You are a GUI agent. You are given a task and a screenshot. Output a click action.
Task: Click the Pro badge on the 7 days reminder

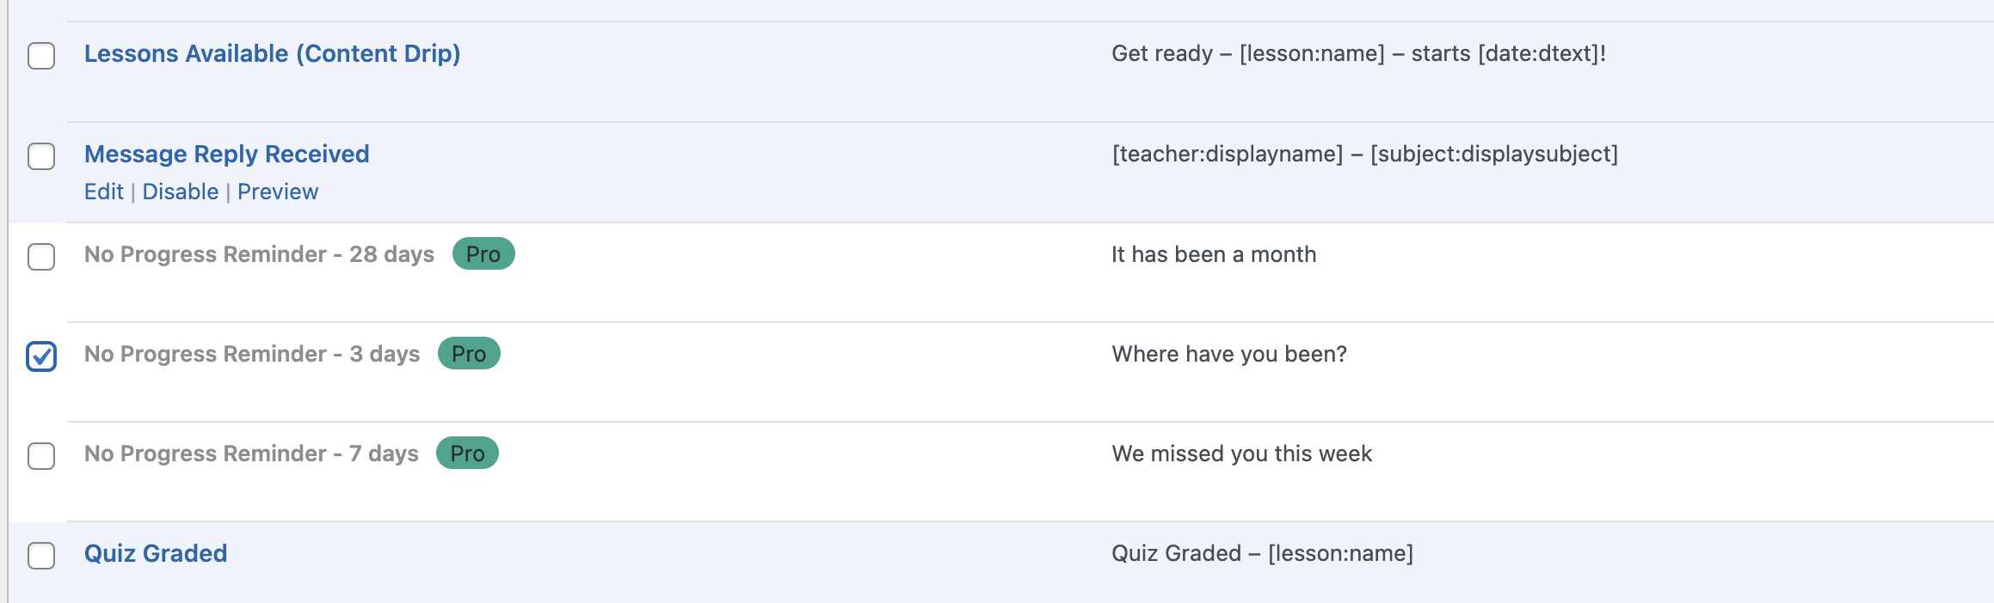(467, 454)
